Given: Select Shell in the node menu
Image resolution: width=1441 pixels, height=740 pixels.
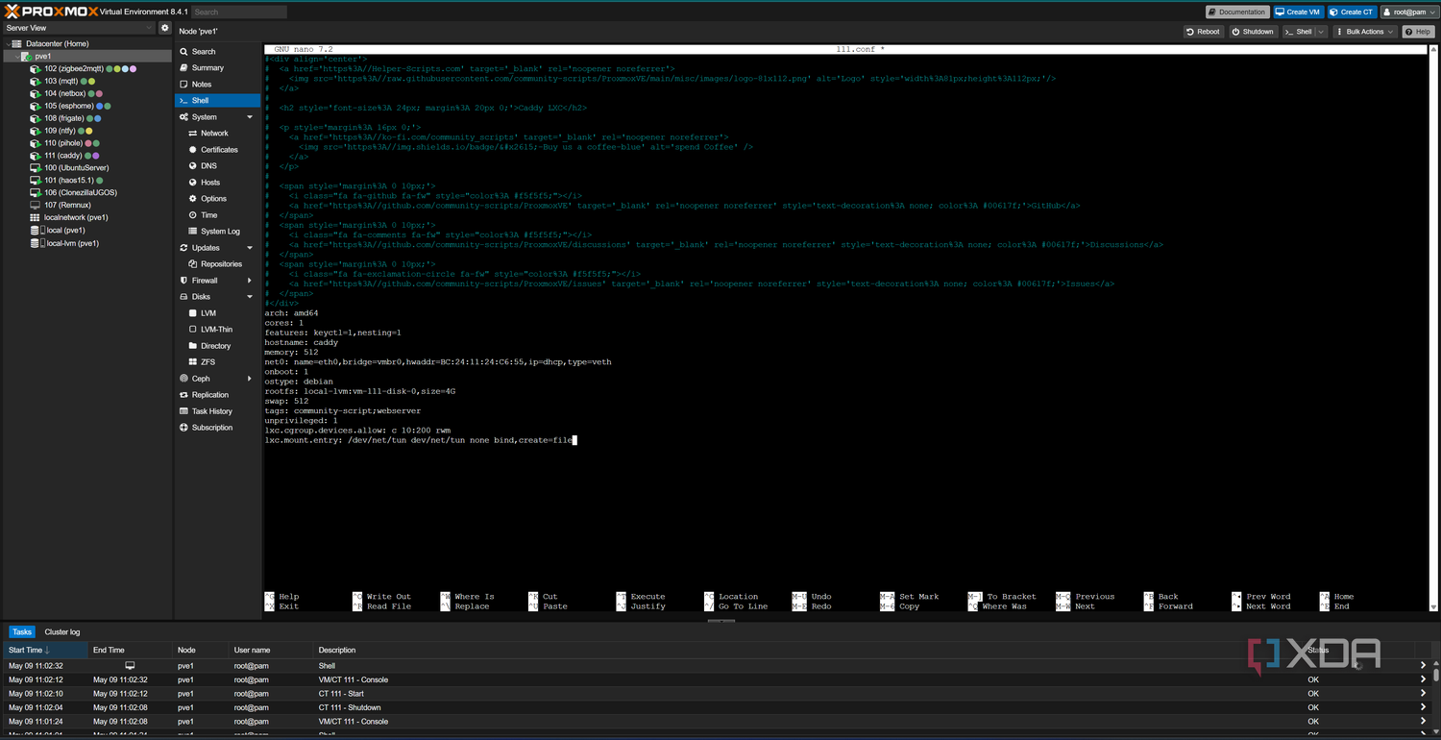Looking at the screenshot, I should [x=217, y=101].
